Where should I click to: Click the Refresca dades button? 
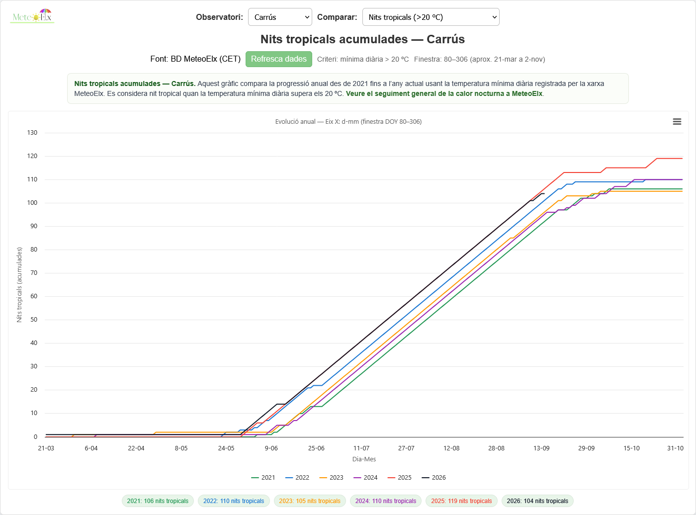[x=279, y=59]
